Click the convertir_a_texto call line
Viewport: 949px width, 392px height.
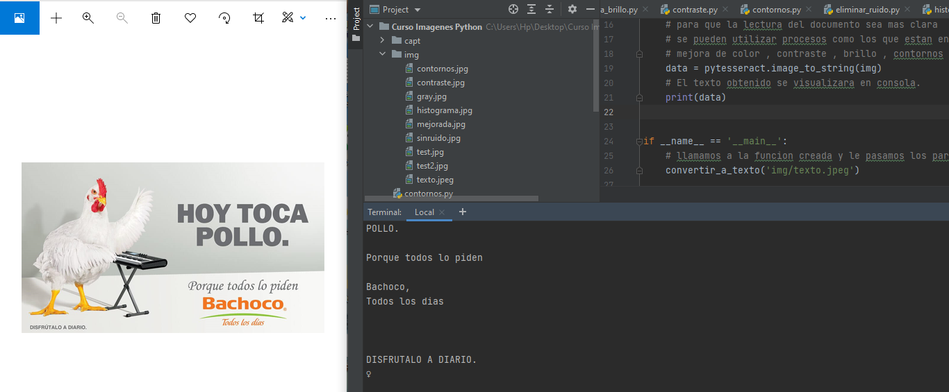(x=762, y=170)
